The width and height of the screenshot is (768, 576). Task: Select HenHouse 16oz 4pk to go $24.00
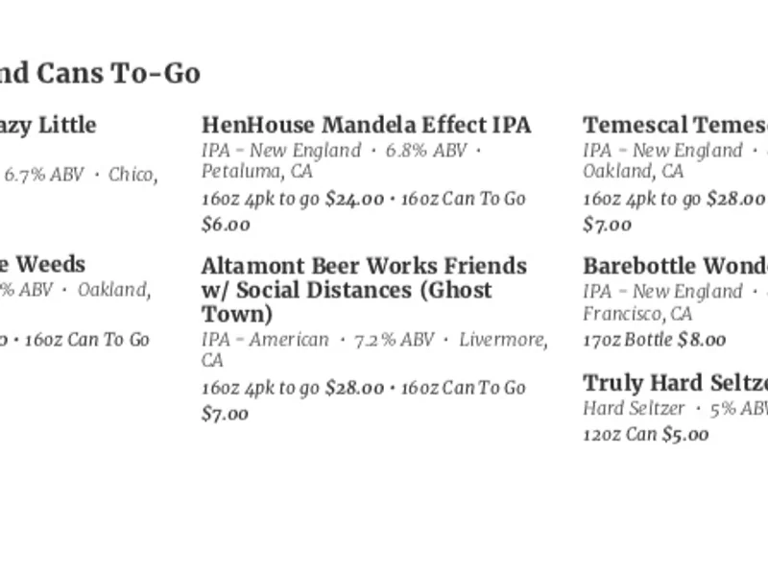pyautogui.click(x=293, y=199)
